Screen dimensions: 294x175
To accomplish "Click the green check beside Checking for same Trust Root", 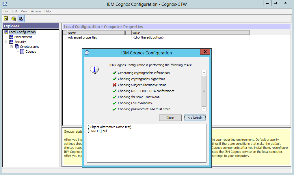I will tap(114, 97).
